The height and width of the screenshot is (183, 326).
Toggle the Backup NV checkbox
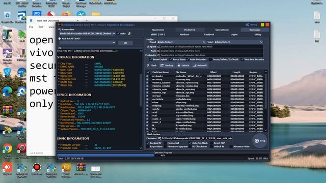pyautogui.click(x=148, y=143)
